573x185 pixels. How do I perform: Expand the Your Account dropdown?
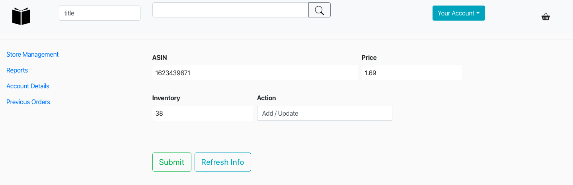(x=458, y=13)
